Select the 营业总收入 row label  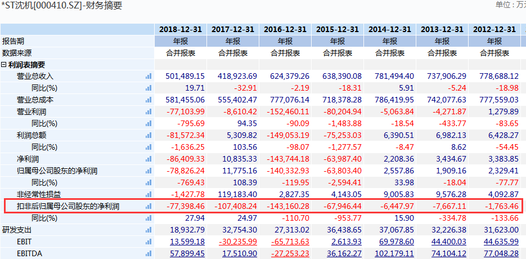[x=35, y=76]
